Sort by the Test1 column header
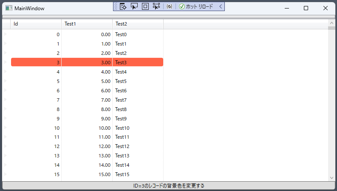Viewport: 337px width, 191px height. click(87, 24)
